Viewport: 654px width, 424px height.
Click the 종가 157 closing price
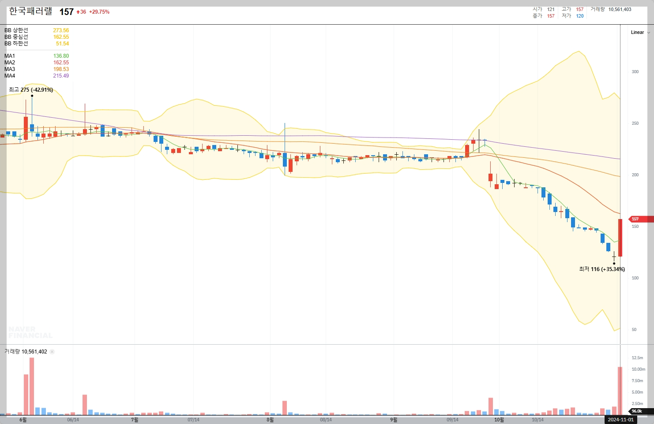(x=544, y=16)
